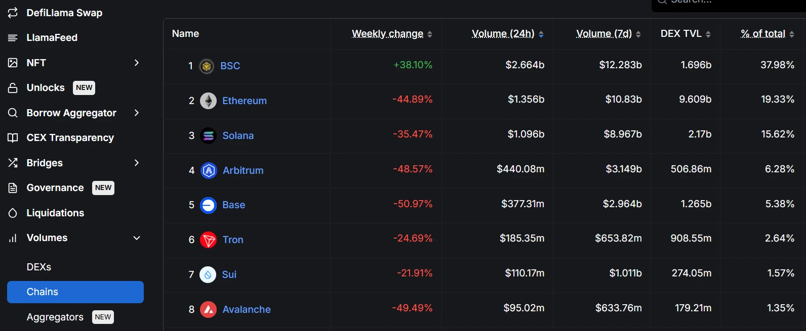806x331 pixels.
Task: Open the Aggregators menu item
Action: (55, 317)
